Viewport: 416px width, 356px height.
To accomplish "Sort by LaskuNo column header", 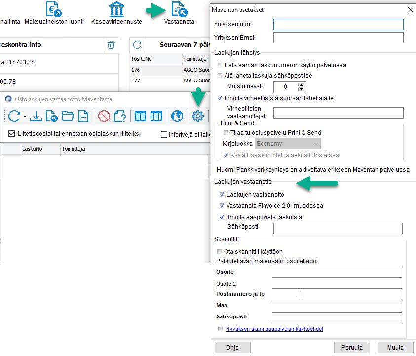I will [40, 149].
